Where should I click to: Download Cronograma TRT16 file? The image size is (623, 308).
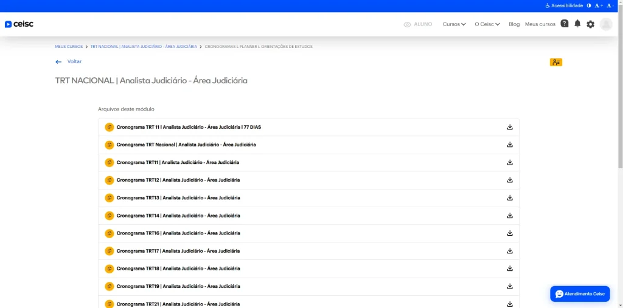(x=510, y=233)
